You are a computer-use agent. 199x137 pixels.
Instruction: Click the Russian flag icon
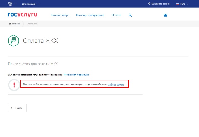pos(178,4)
